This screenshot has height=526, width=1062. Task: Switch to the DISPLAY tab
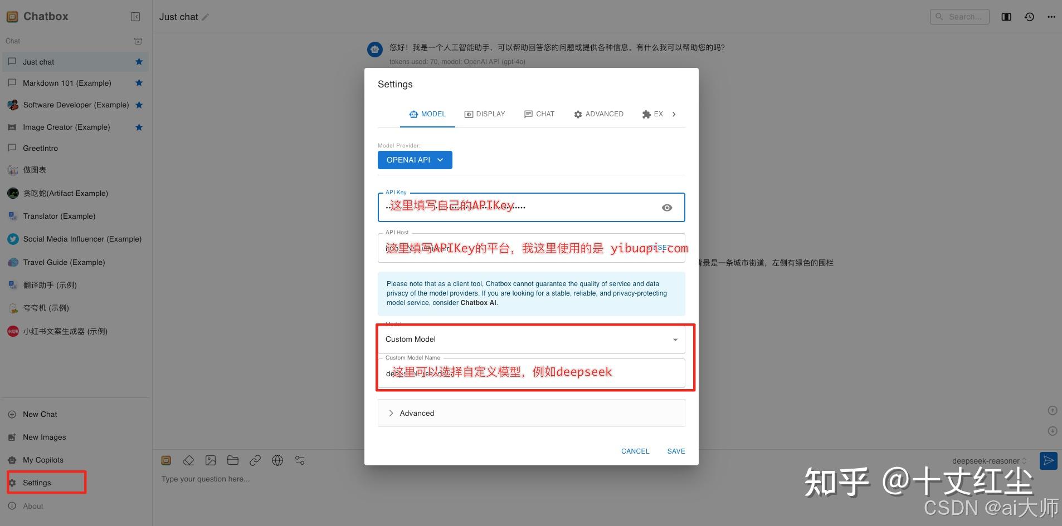pos(485,114)
